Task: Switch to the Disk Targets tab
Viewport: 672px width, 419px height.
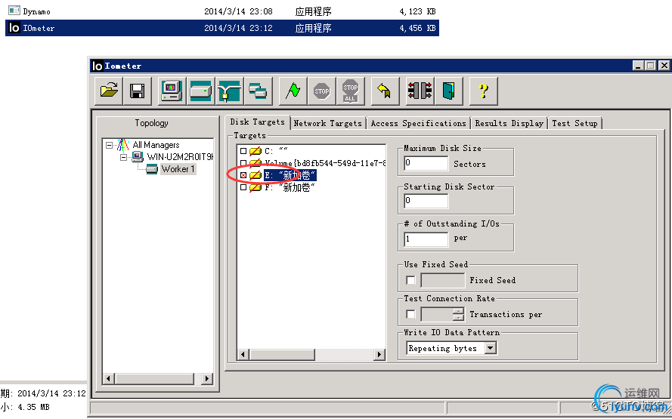Action: tap(258, 122)
